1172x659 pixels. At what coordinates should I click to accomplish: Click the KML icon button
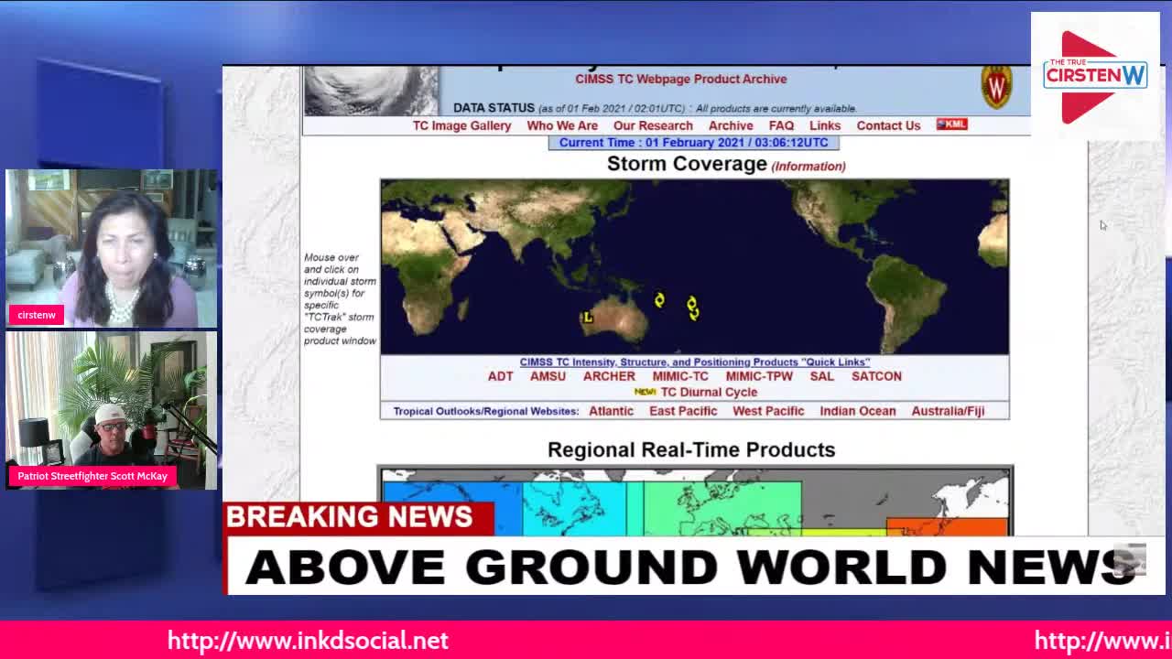pyautogui.click(x=951, y=124)
